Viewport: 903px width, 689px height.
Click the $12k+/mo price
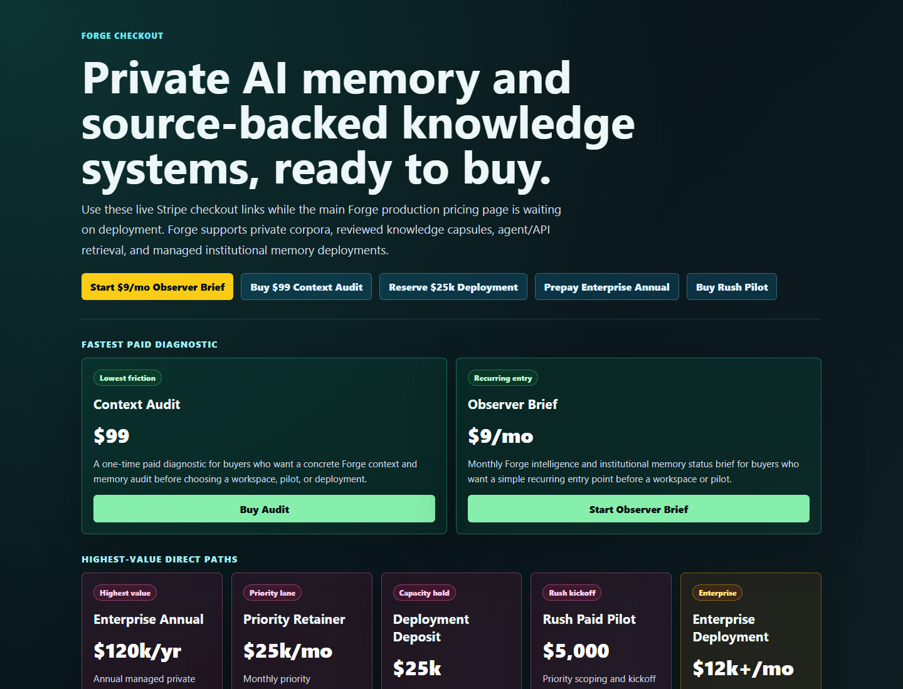coord(743,668)
